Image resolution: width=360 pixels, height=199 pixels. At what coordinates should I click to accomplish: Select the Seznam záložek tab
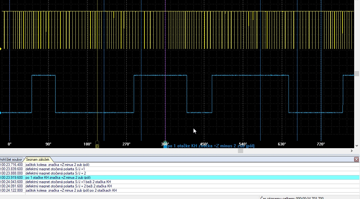(x=38, y=159)
